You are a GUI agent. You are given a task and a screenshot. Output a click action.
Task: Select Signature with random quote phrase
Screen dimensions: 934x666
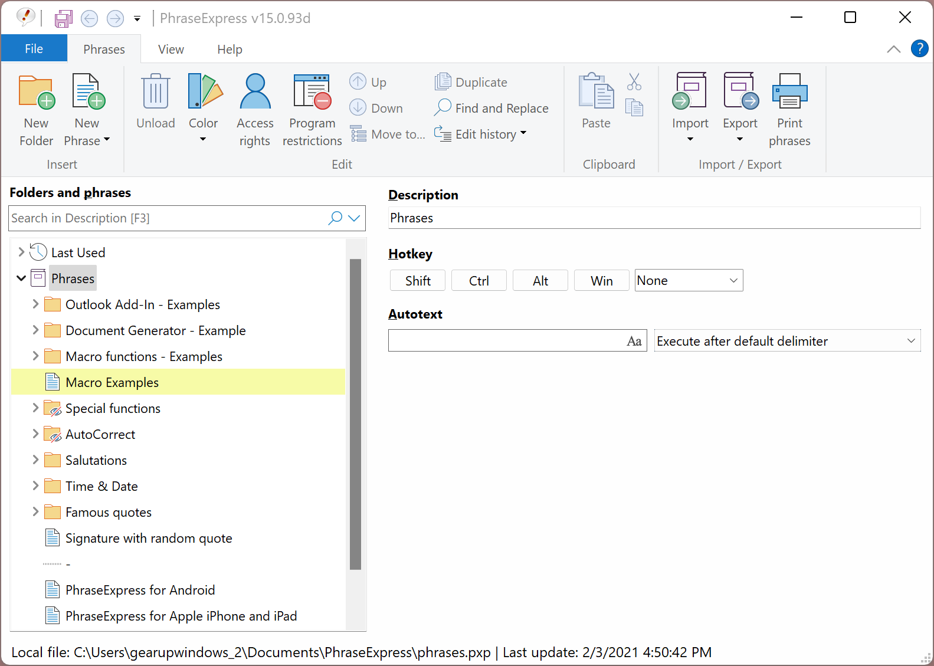point(149,538)
